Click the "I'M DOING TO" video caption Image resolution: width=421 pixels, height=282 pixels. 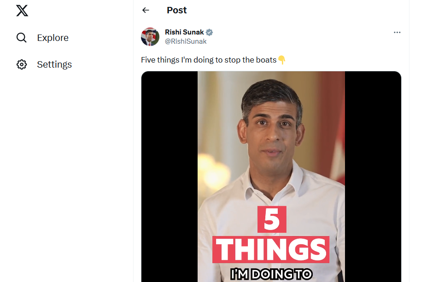(x=271, y=275)
